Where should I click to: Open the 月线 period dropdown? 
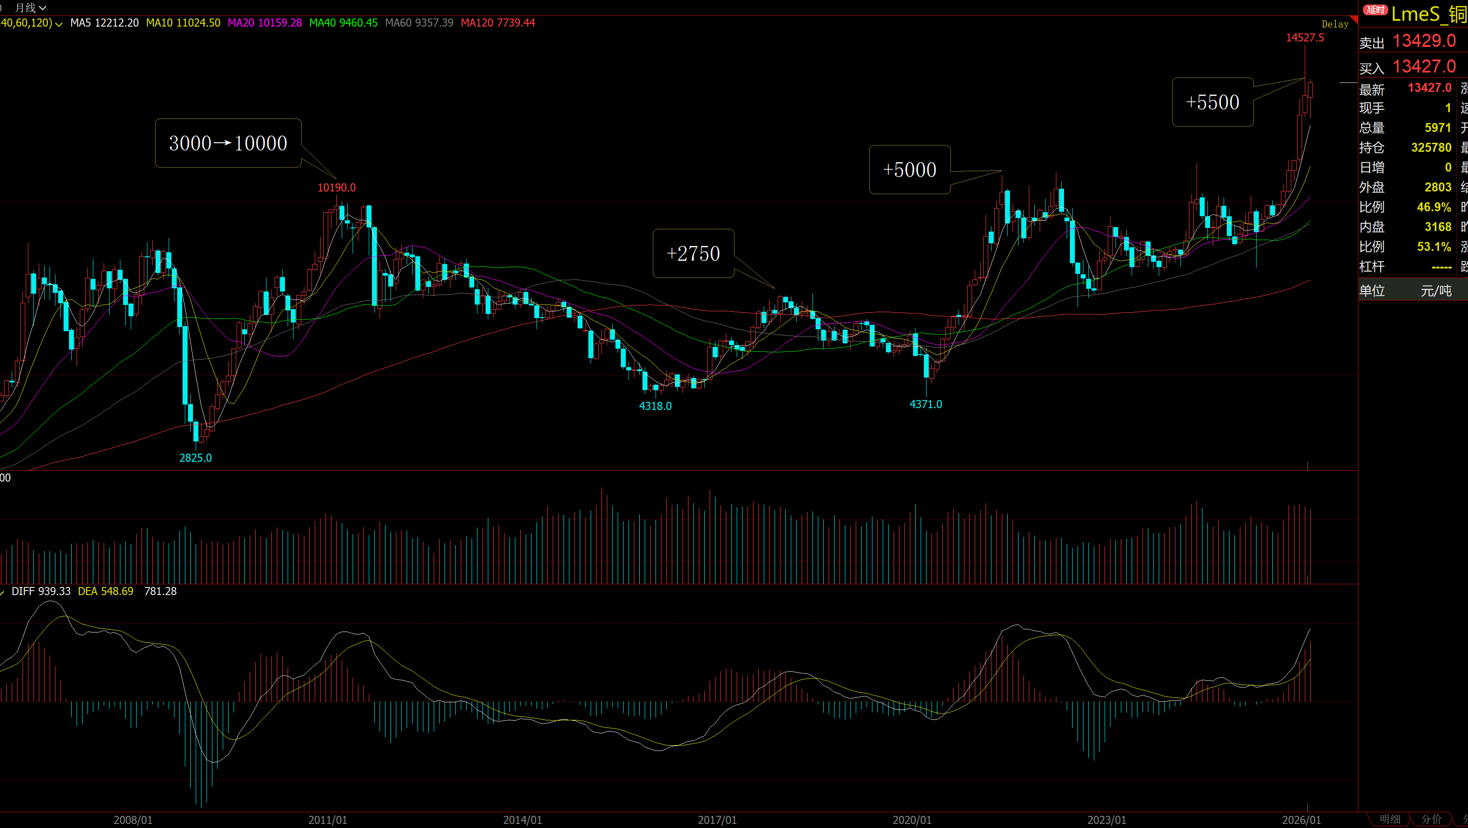[x=30, y=7]
